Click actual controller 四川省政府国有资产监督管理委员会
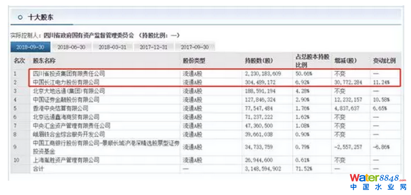Screen dimensions: 411x195 coord(87,35)
